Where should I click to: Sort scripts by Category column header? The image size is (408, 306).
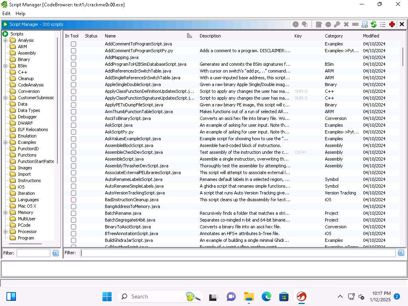click(333, 36)
